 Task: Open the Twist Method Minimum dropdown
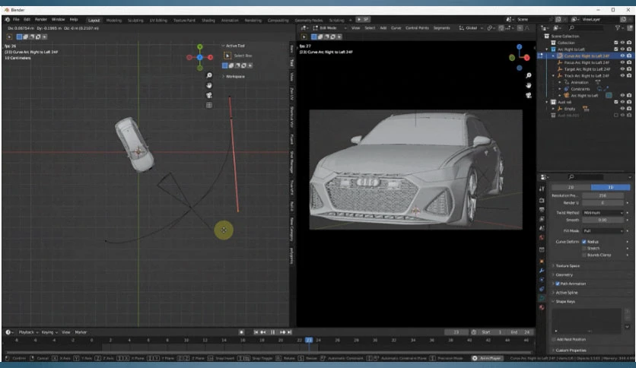tap(603, 212)
